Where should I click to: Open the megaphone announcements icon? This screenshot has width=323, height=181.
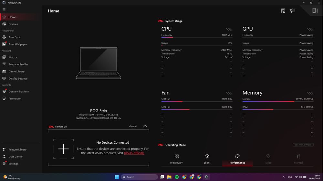[293, 11]
